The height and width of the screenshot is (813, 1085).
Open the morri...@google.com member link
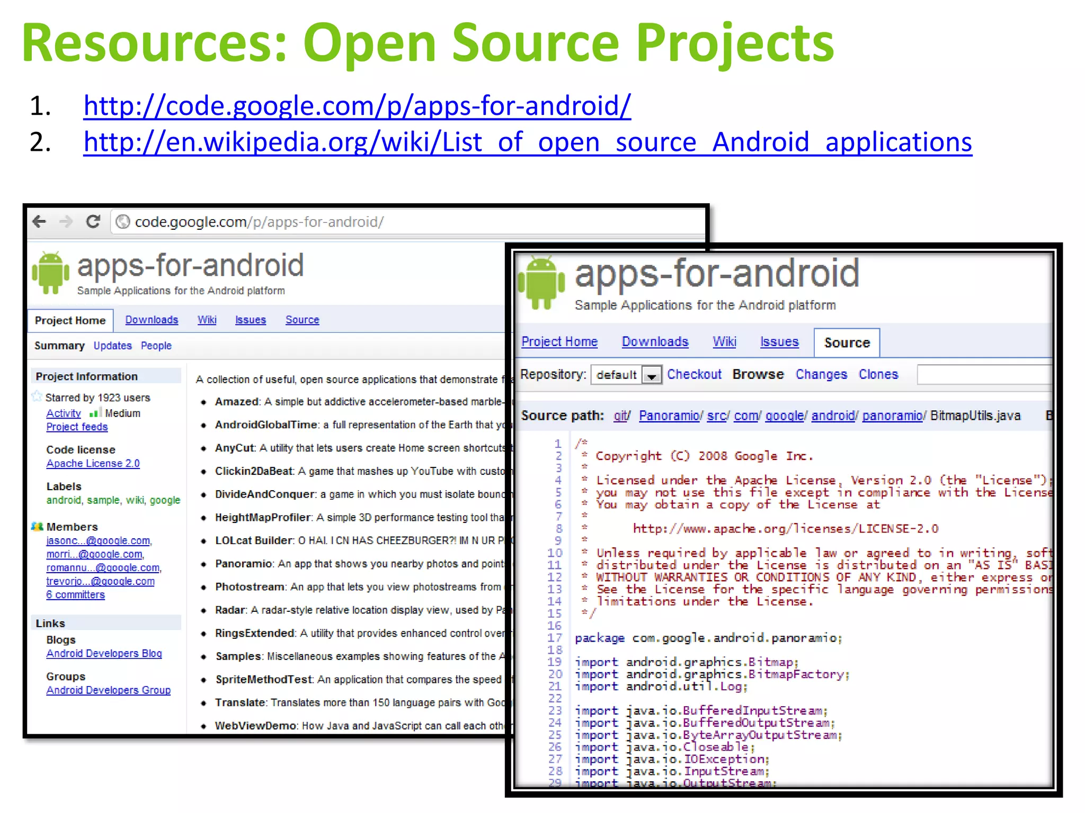(x=94, y=554)
